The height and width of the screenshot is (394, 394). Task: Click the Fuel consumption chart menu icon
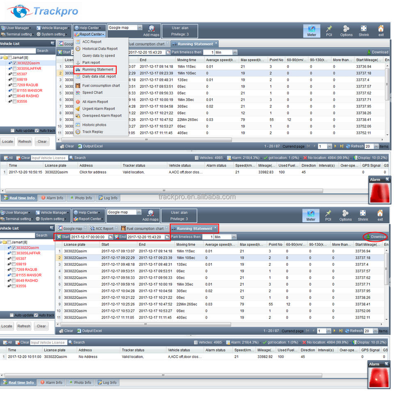(78, 85)
